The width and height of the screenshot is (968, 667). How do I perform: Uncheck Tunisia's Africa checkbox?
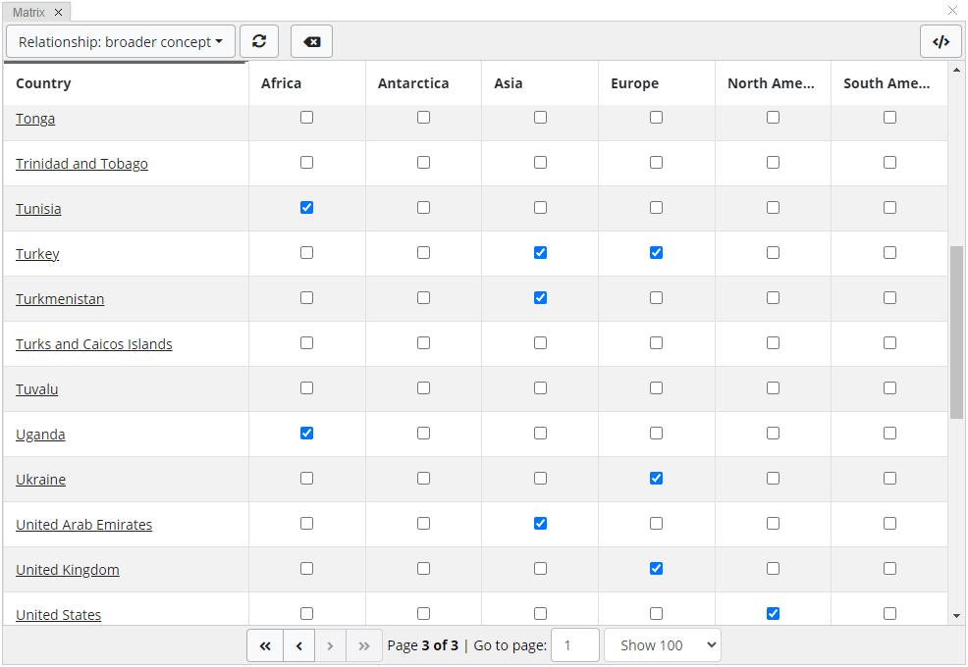point(306,208)
